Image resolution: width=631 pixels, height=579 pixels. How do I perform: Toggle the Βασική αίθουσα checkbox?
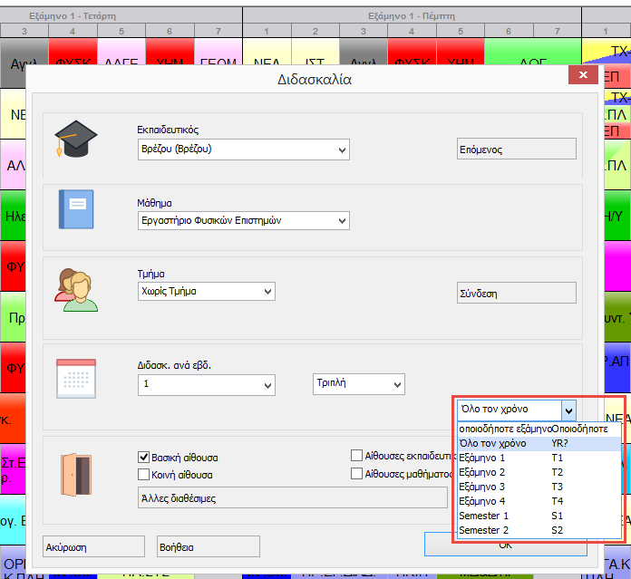[143, 458]
